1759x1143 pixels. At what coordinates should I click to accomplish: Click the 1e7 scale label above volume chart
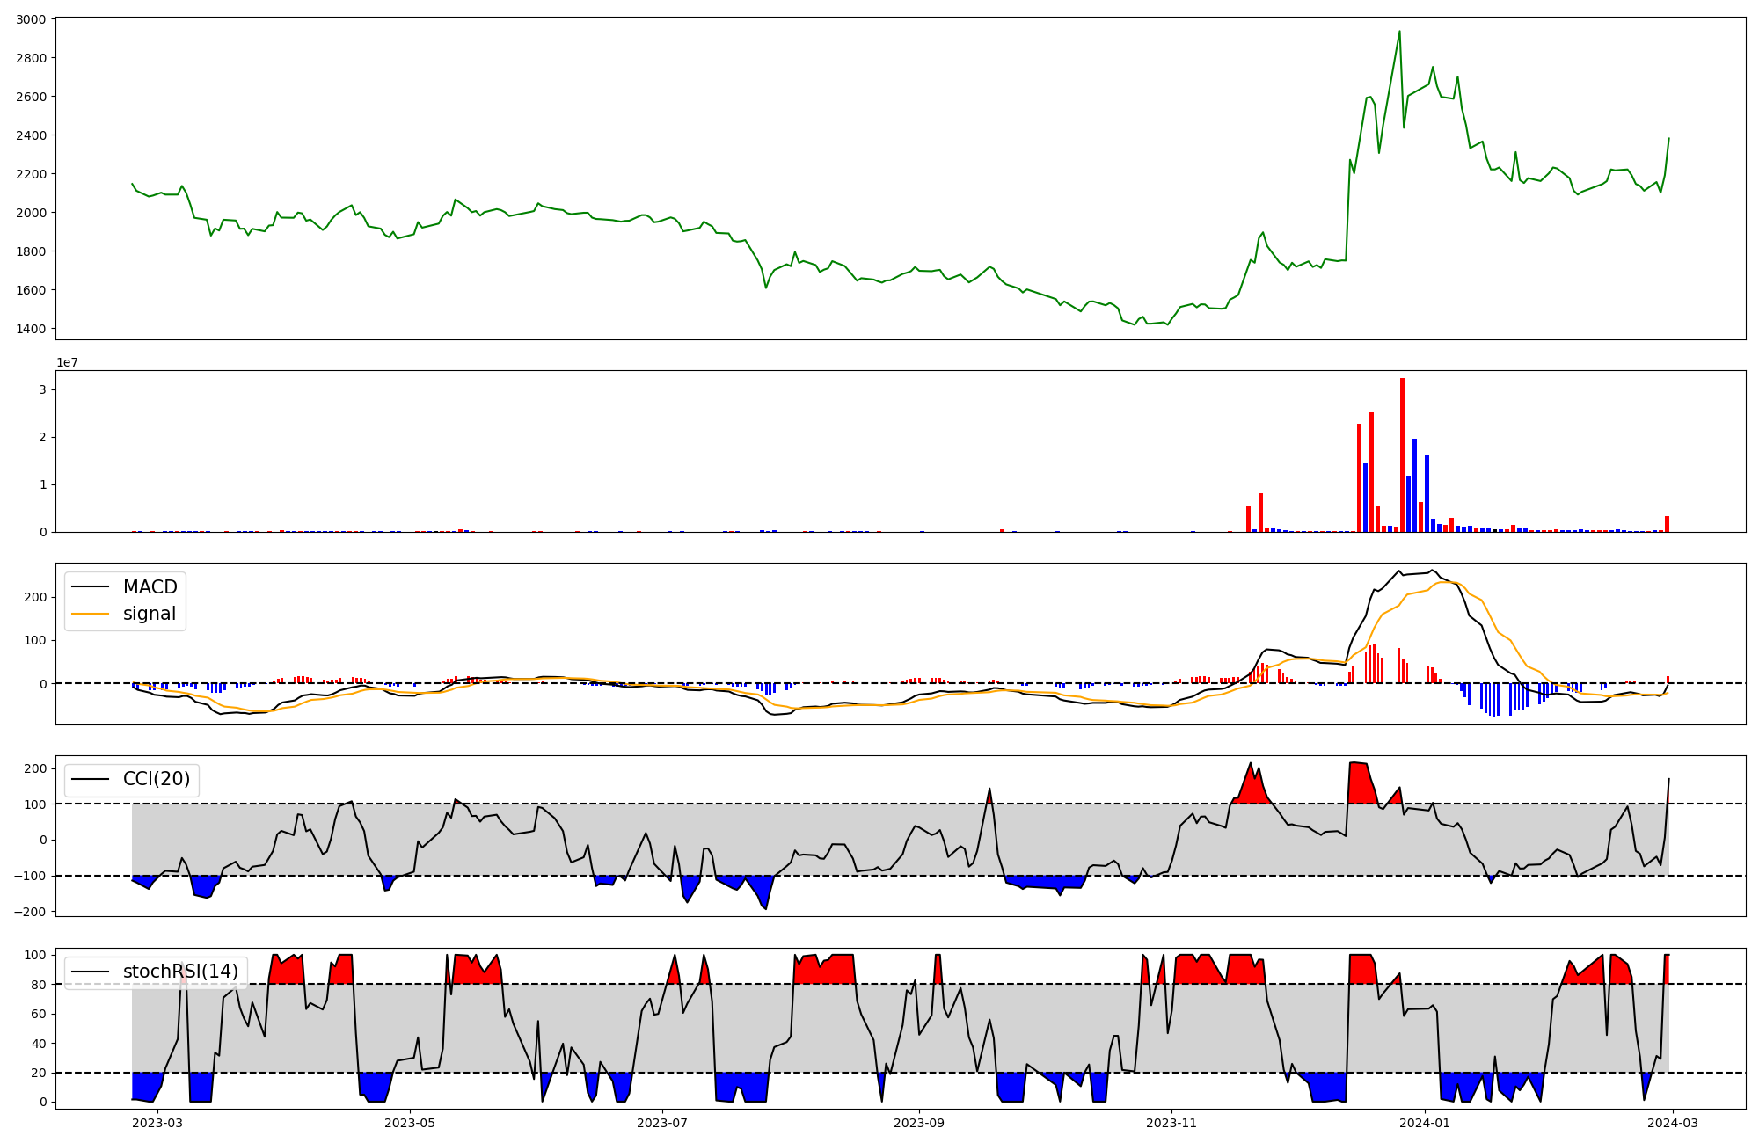[x=68, y=362]
